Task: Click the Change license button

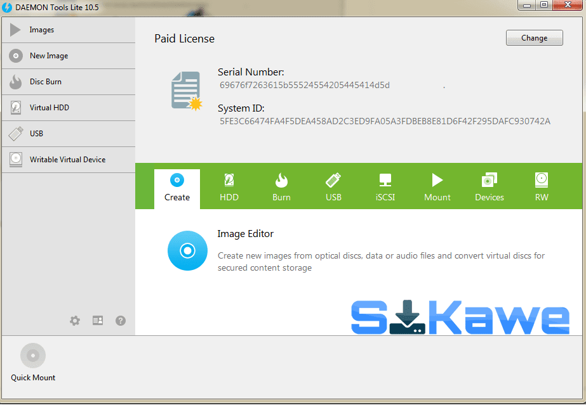Action: [535, 37]
